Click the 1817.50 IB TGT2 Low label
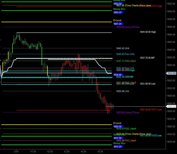177x154 pixels. [151, 136]
